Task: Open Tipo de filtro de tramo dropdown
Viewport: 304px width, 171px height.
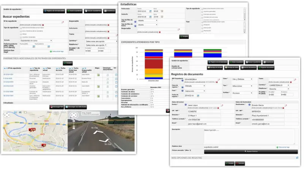Action: [147, 25]
